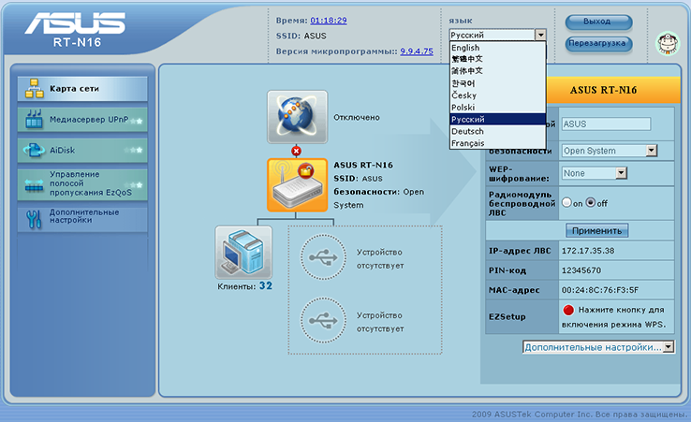
Task: Click the red disconnected X marker
Action: point(296,151)
